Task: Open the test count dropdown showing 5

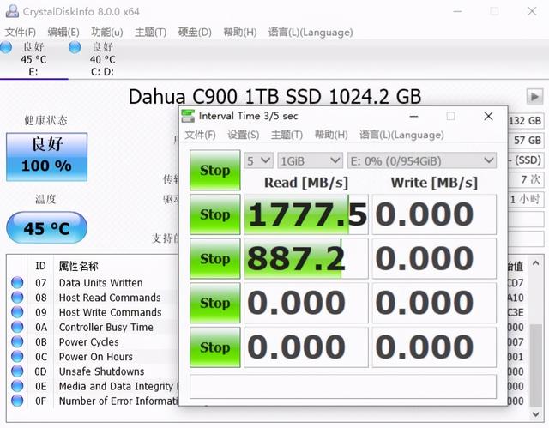Action: pyautogui.click(x=258, y=160)
